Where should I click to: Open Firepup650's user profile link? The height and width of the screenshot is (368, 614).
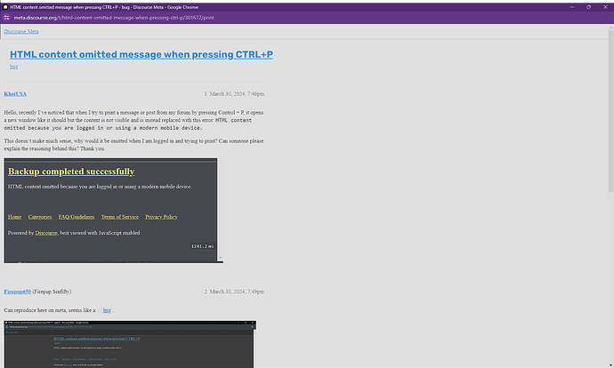[x=17, y=292]
